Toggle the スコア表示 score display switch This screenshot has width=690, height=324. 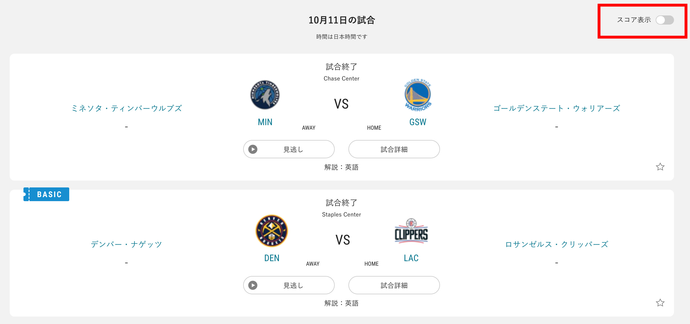click(665, 20)
